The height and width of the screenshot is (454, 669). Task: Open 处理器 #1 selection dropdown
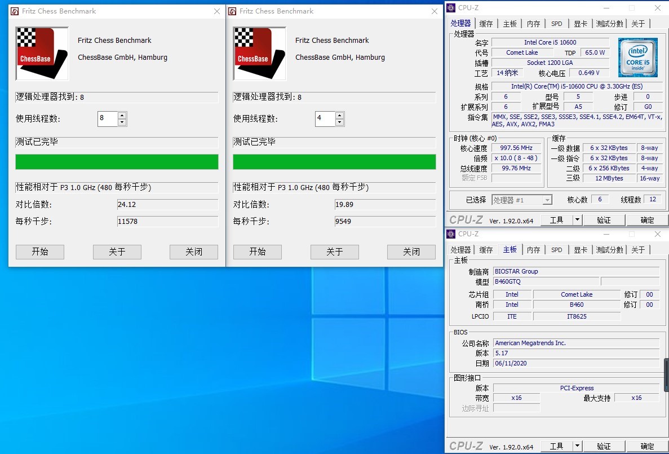point(522,200)
